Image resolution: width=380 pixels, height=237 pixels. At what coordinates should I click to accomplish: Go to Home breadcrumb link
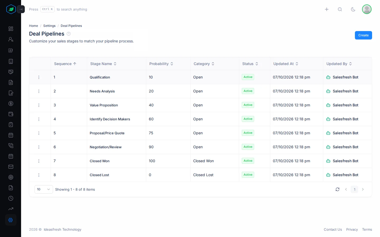click(x=34, y=26)
